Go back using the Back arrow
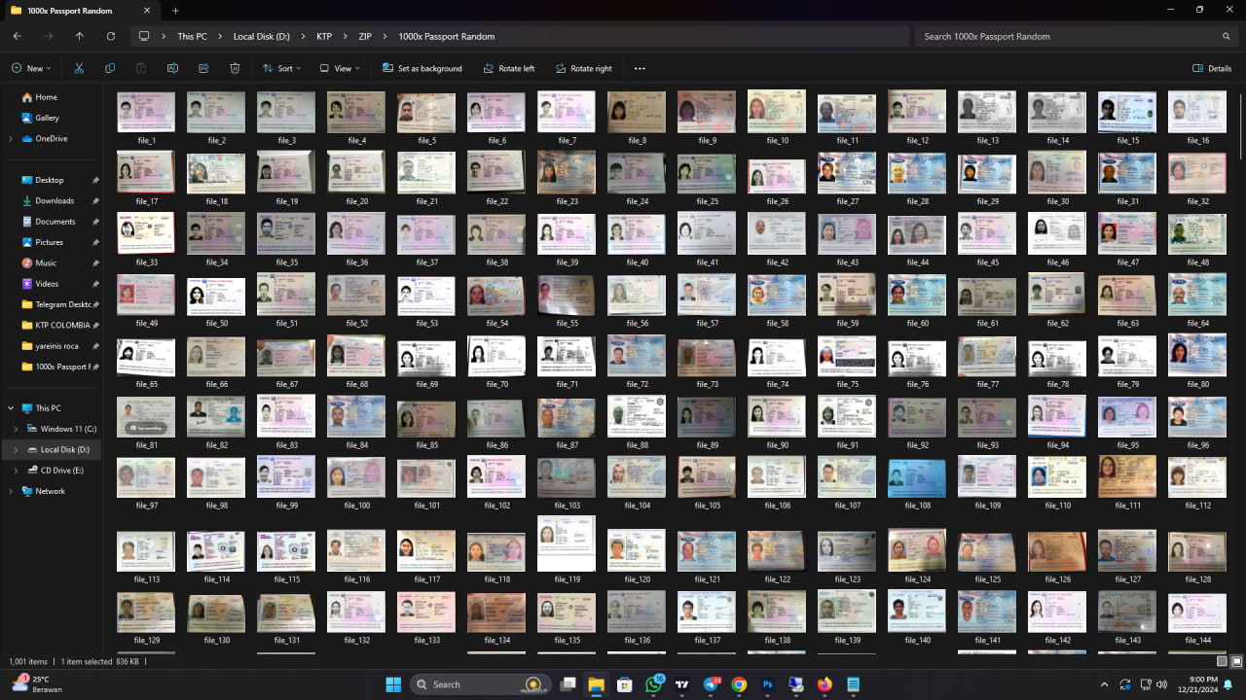 click(x=18, y=36)
